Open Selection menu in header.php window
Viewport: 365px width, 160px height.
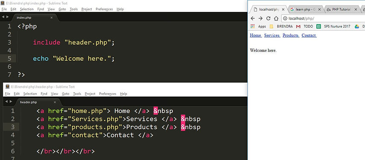[x=30, y=94]
